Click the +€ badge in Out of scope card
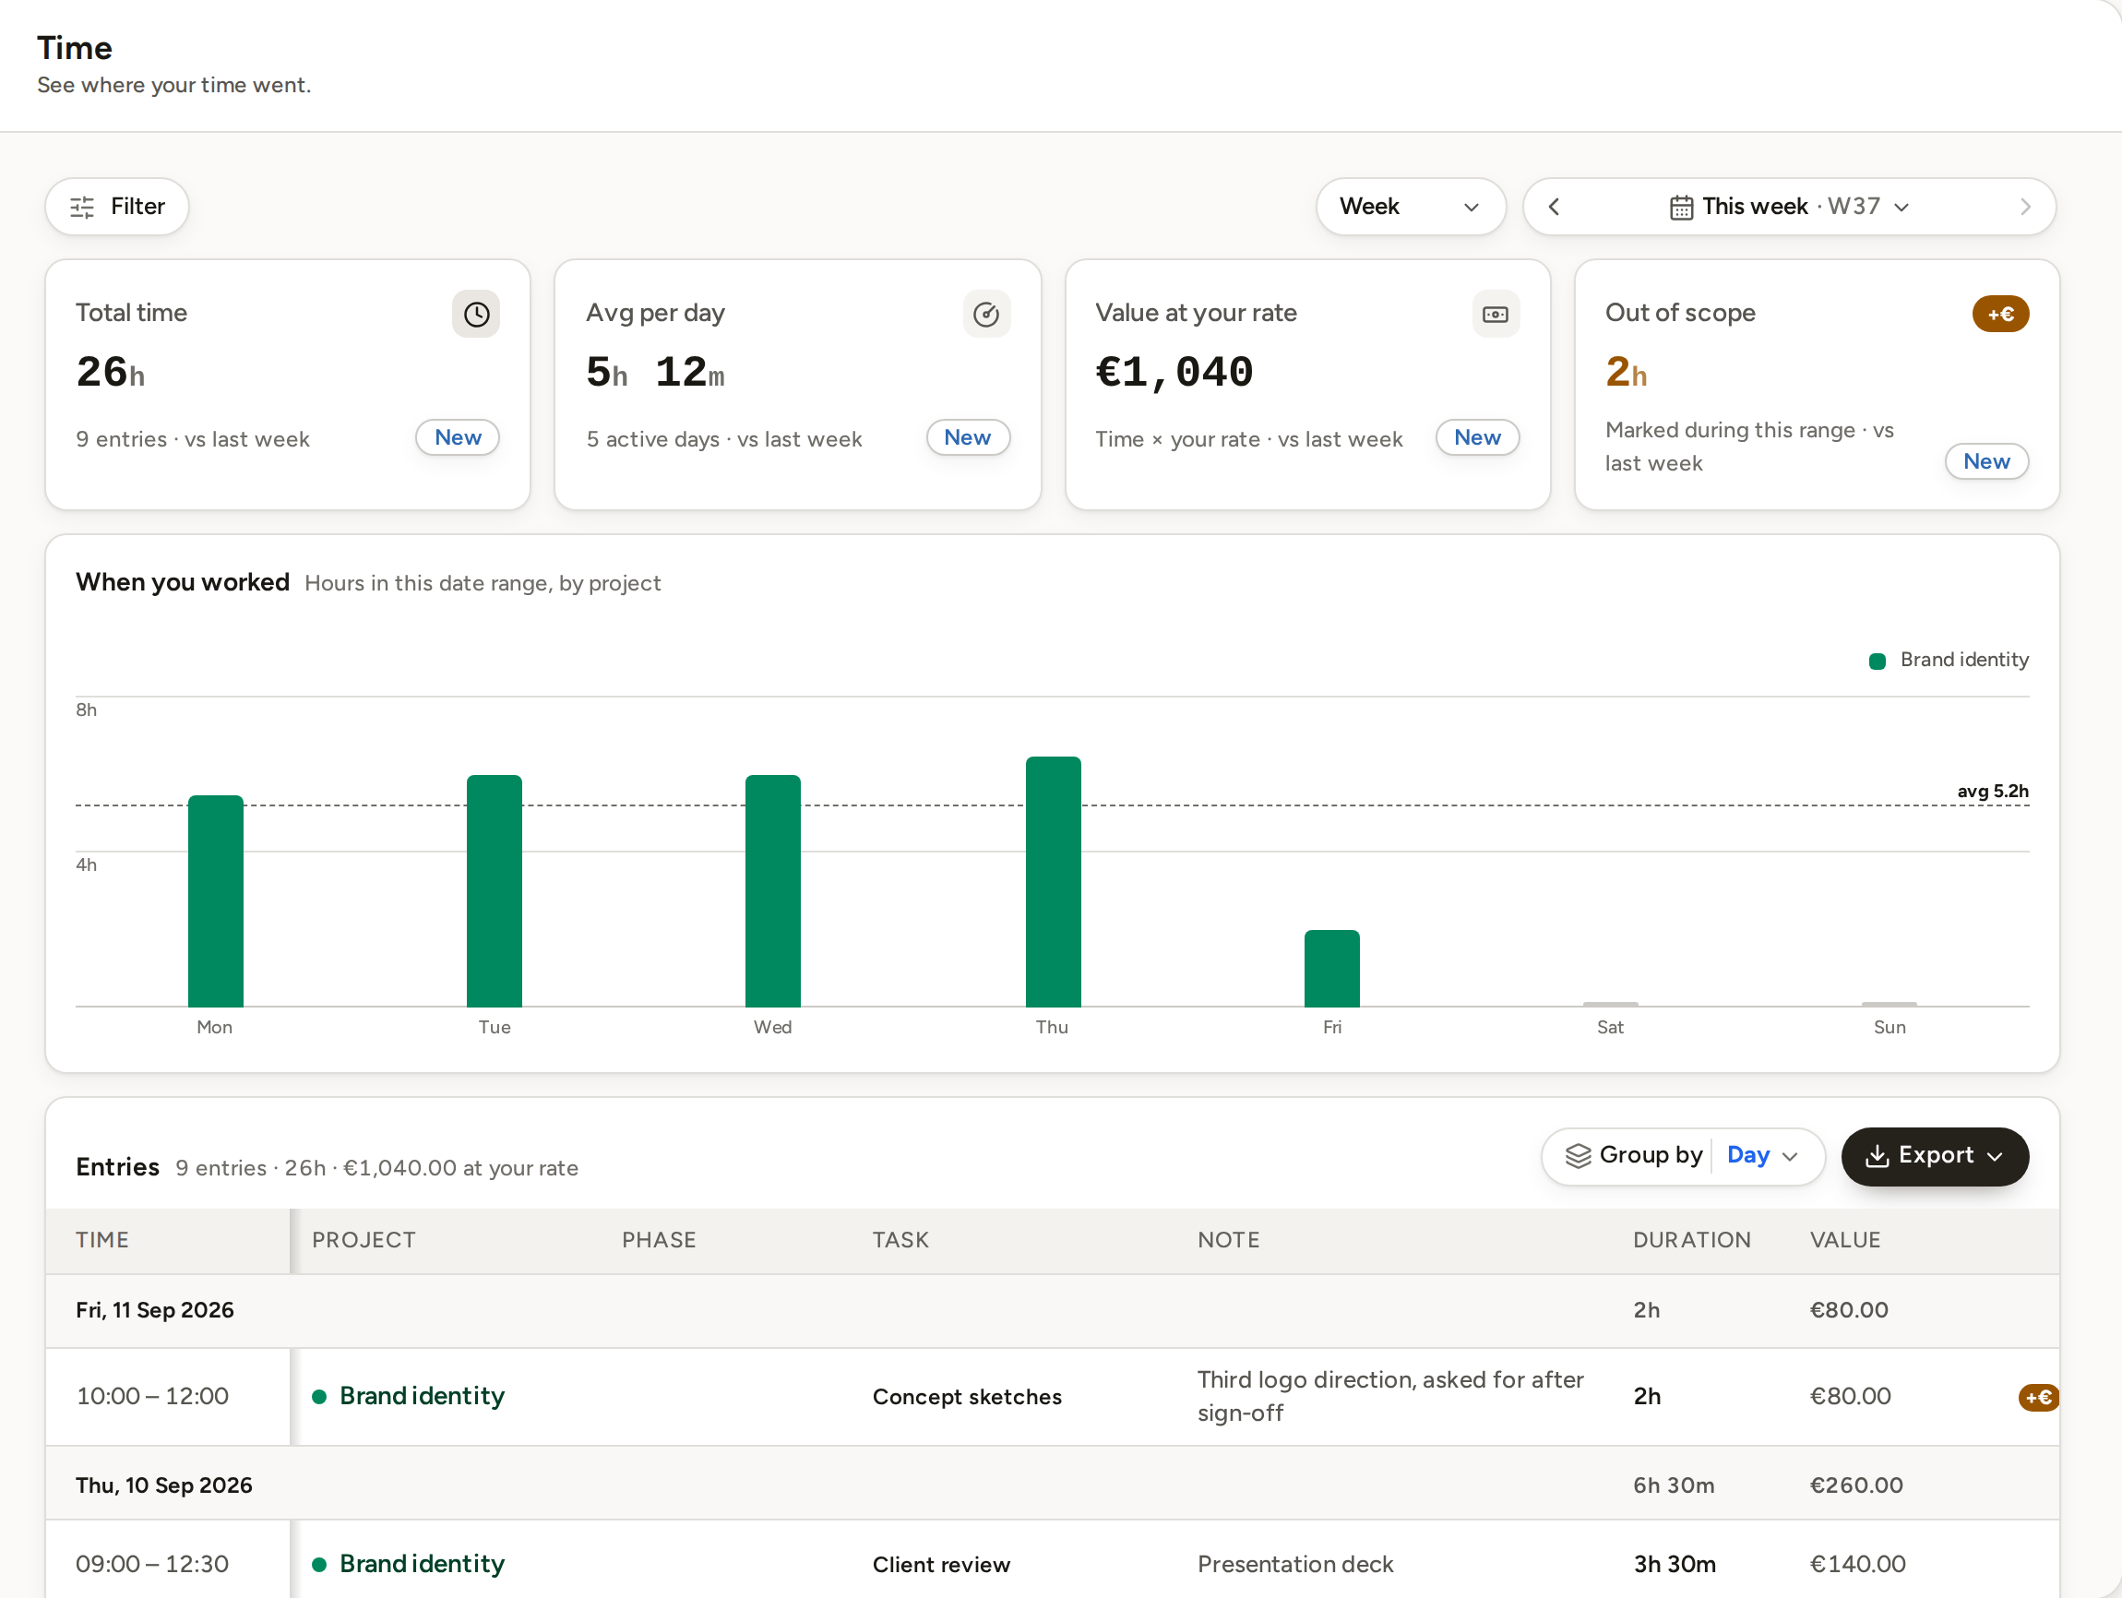The image size is (2122, 1598). point(2000,314)
